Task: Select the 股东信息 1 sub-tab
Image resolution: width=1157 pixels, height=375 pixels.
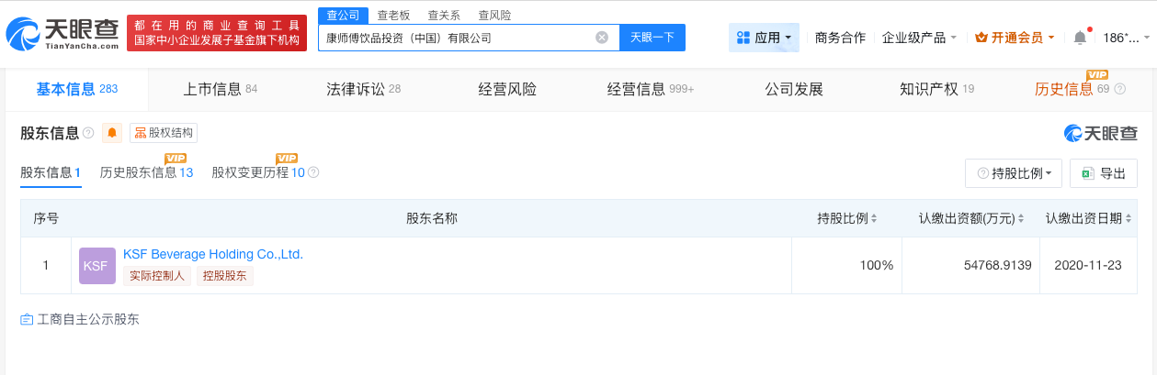Action: pyautogui.click(x=51, y=171)
